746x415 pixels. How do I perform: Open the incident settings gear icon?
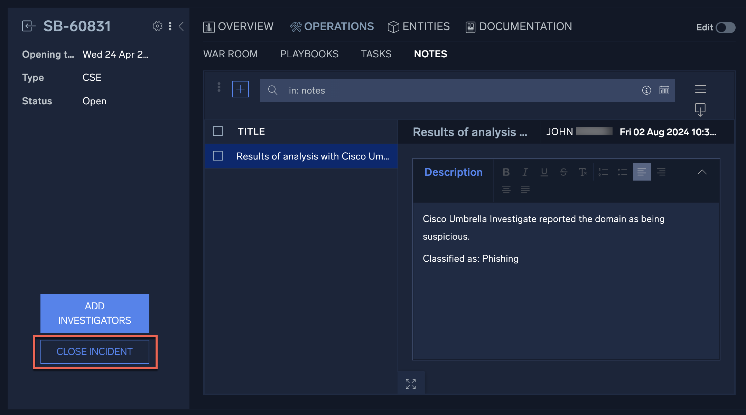(157, 26)
